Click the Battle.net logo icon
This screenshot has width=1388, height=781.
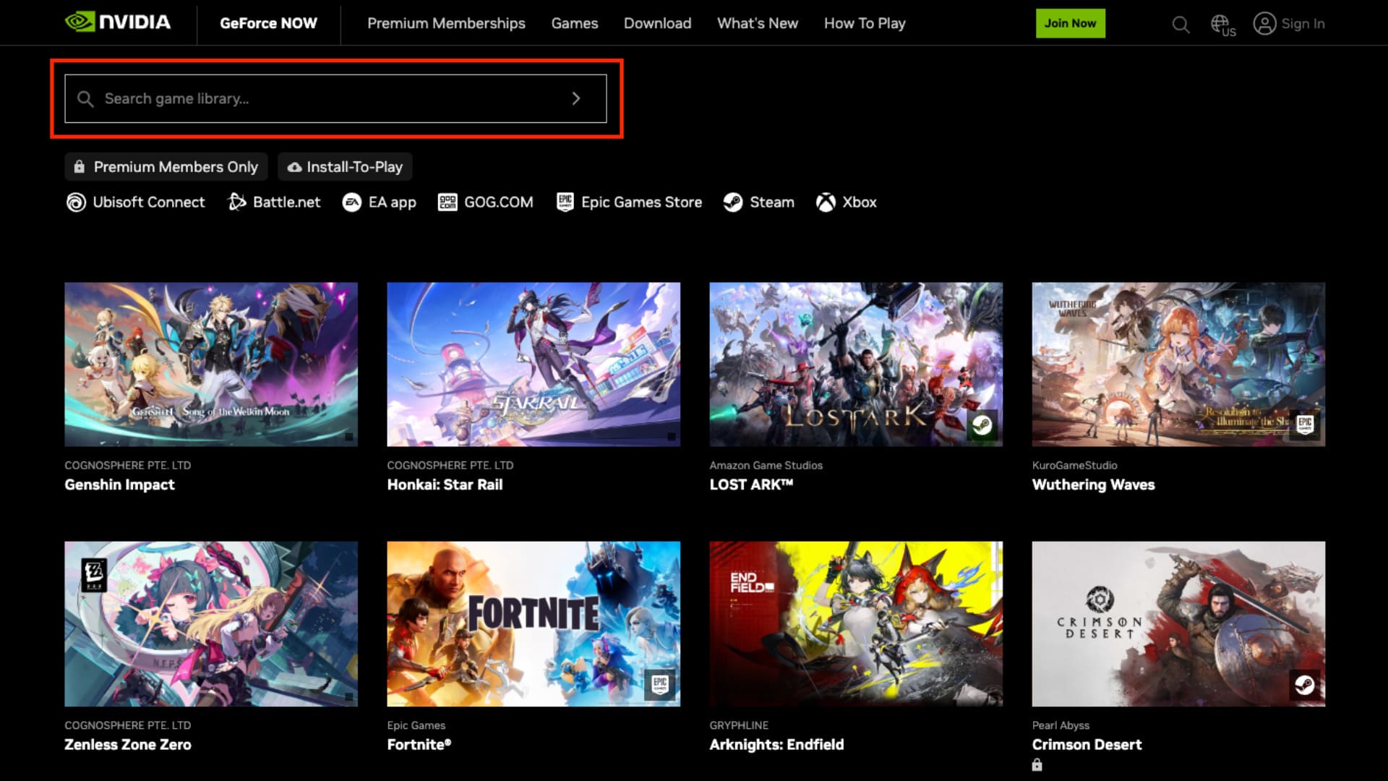[236, 202]
